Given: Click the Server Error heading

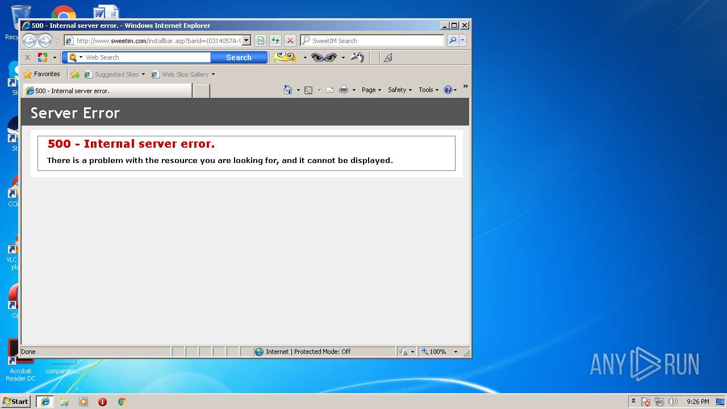Looking at the screenshot, I should [x=75, y=113].
